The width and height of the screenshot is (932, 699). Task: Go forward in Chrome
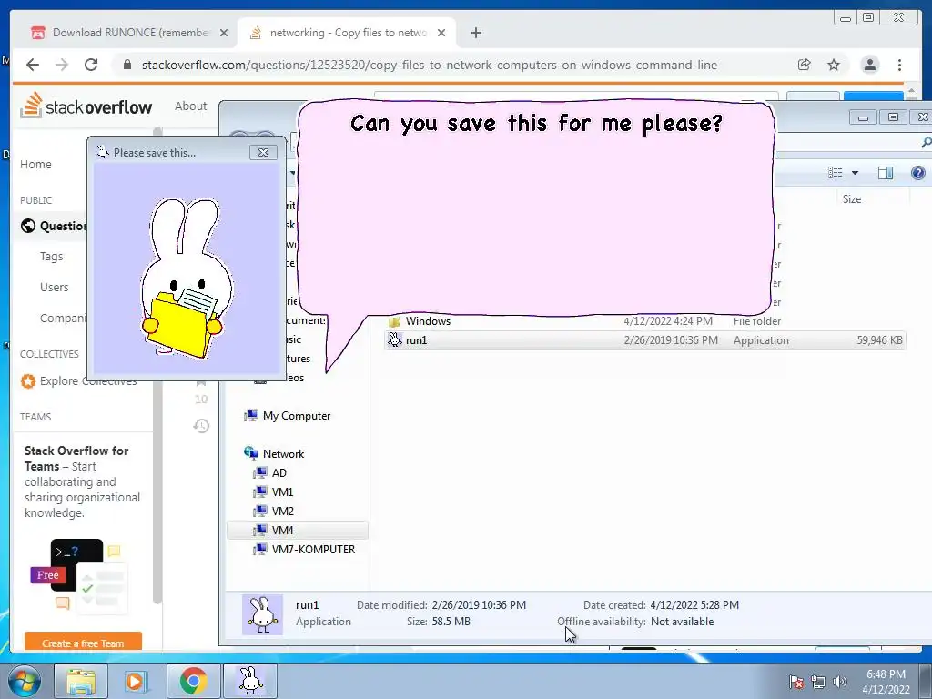pyautogui.click(x=62, y=65)
